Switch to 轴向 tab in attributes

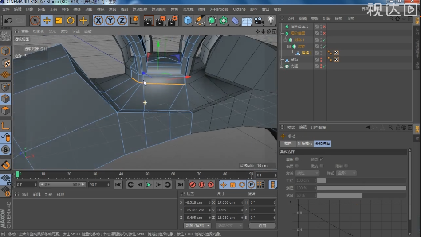click(288, 144)
